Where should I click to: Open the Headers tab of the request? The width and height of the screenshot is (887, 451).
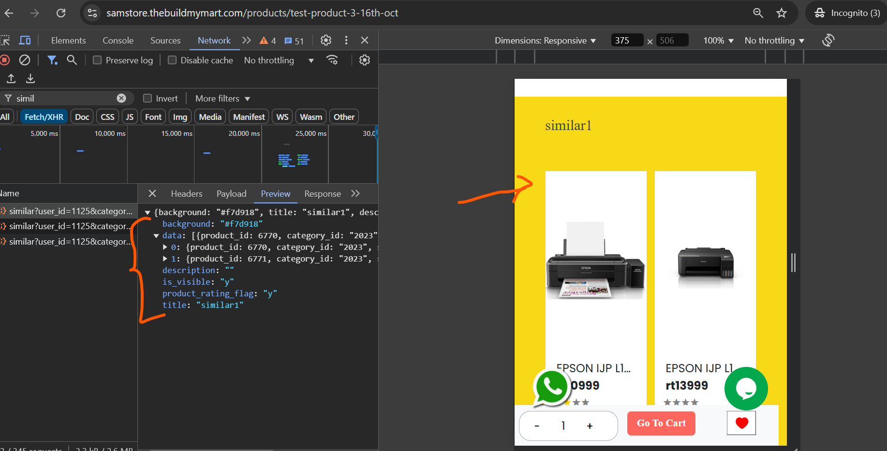click(x=187, y=194)
